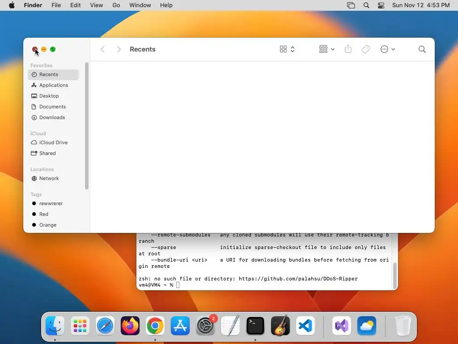The height and width of the screenshot is (344, 458).
Task: Launch Google Chrome from the Dock
Action: [x=155, y=326]
